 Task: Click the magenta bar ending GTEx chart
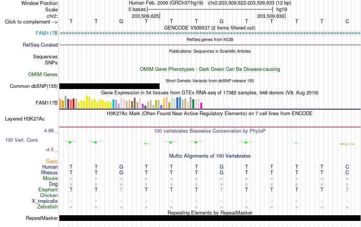pyautogui.click(x=201, y=106)
